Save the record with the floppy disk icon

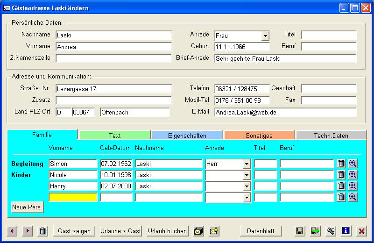300,231
